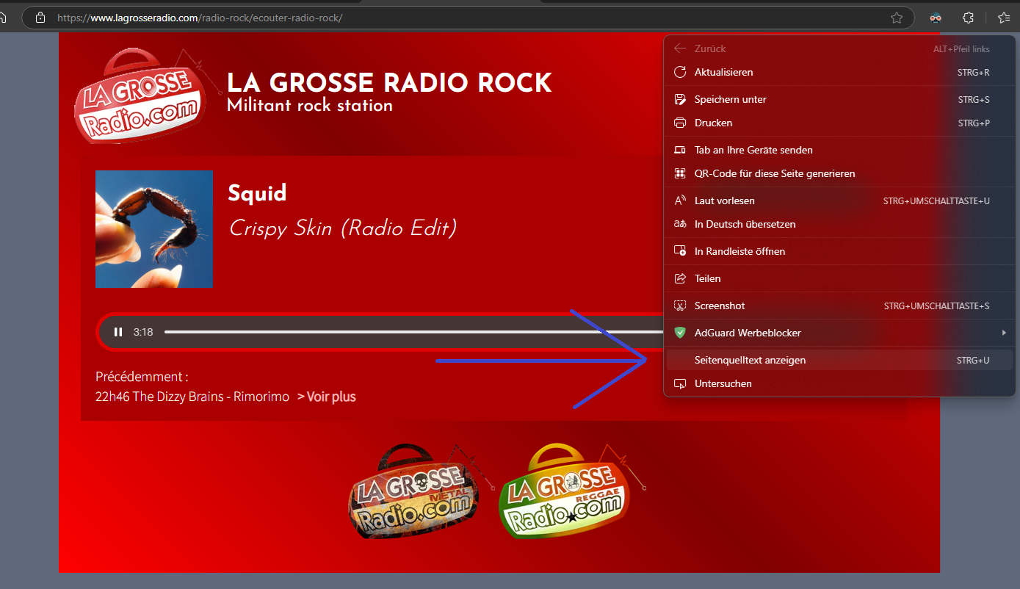Click the masked-face extension icon in toolbar

tap(936, 18)
